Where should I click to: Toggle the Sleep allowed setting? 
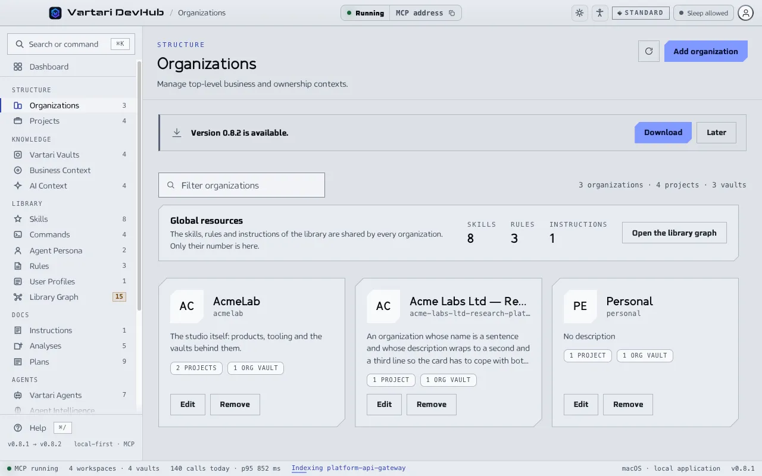coord(704,13)
